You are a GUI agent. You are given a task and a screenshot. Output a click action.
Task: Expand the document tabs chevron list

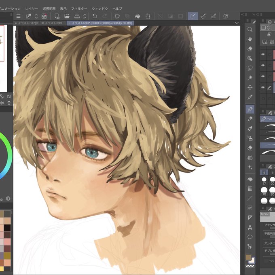(x=237, y=23)
